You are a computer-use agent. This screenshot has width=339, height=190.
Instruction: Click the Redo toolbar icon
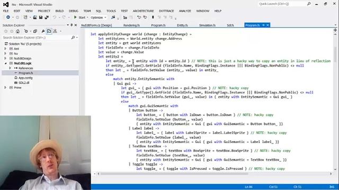click(x=64, y=17)
